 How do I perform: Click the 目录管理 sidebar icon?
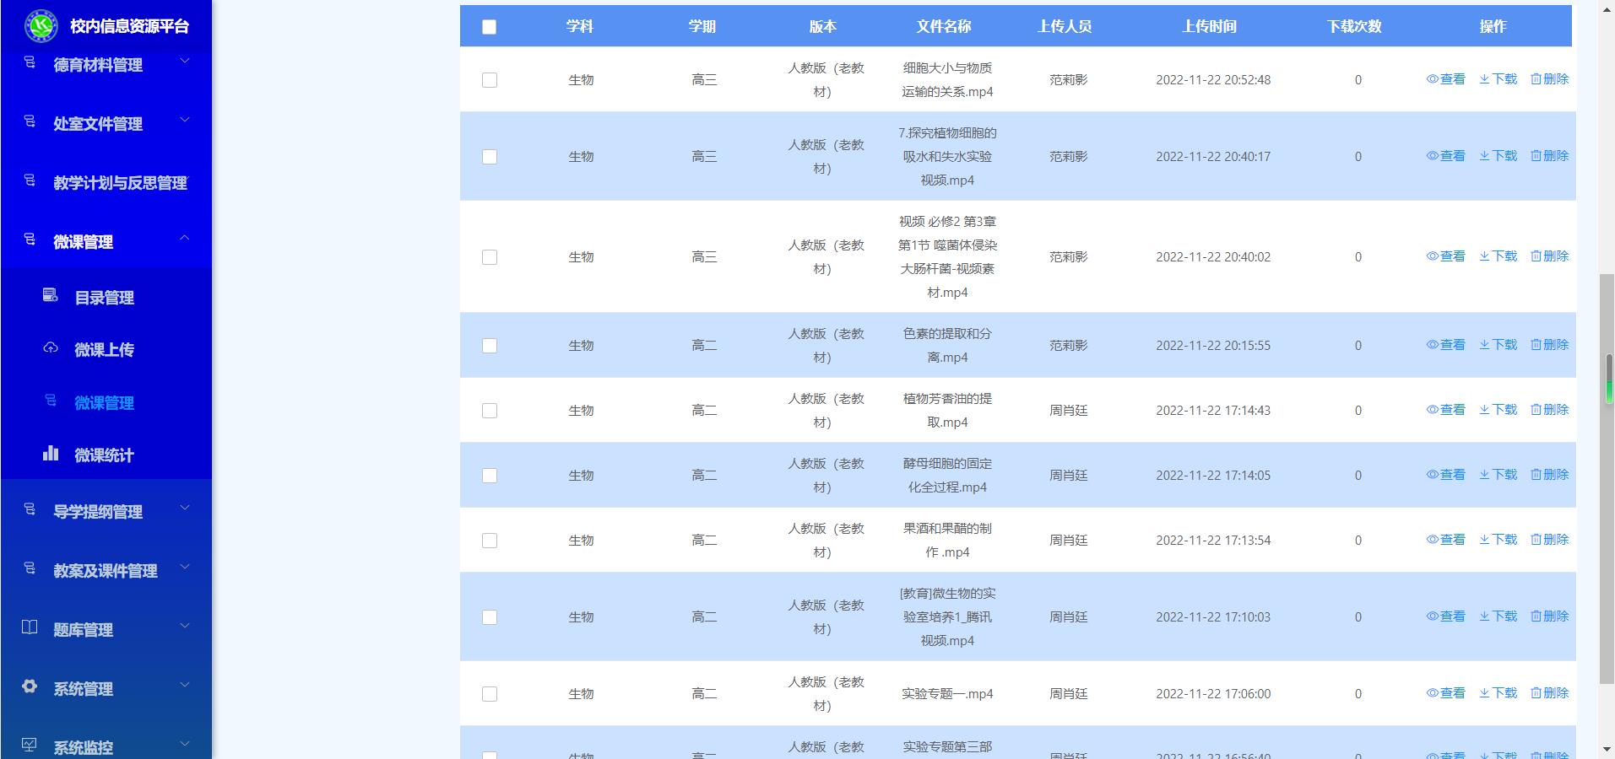tap(51, 295)
